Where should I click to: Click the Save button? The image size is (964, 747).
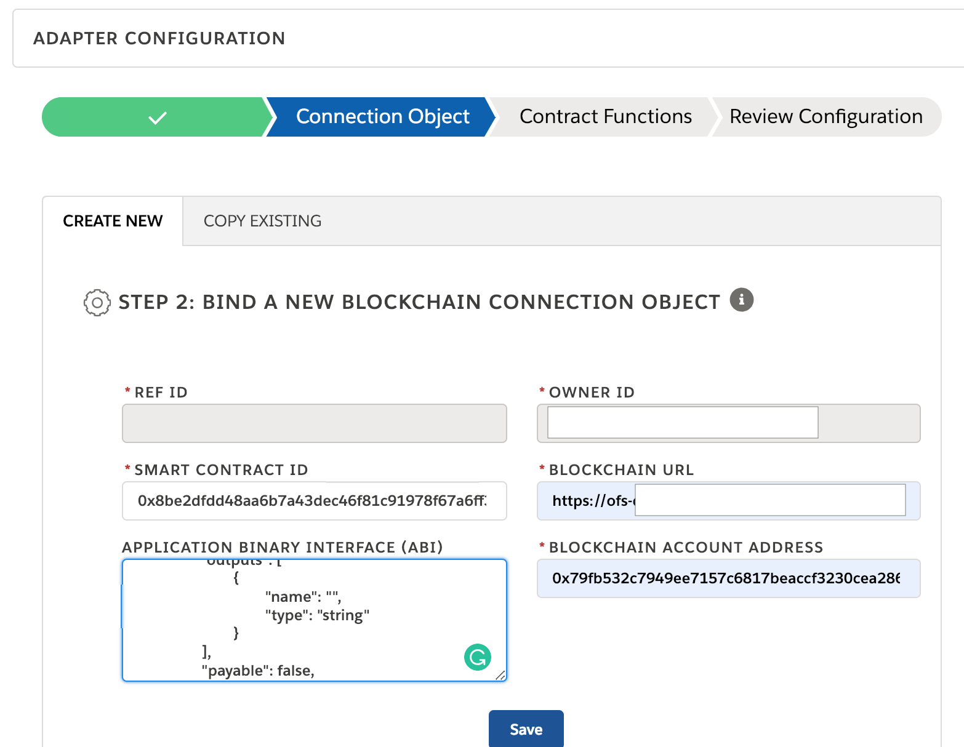[526, 729]
